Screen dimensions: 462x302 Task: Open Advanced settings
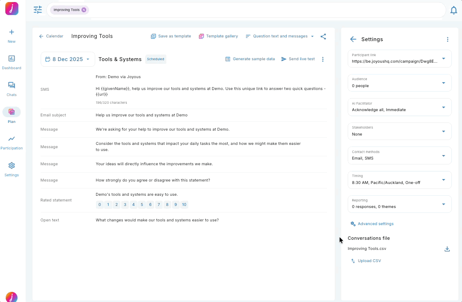tap(372, 223)
